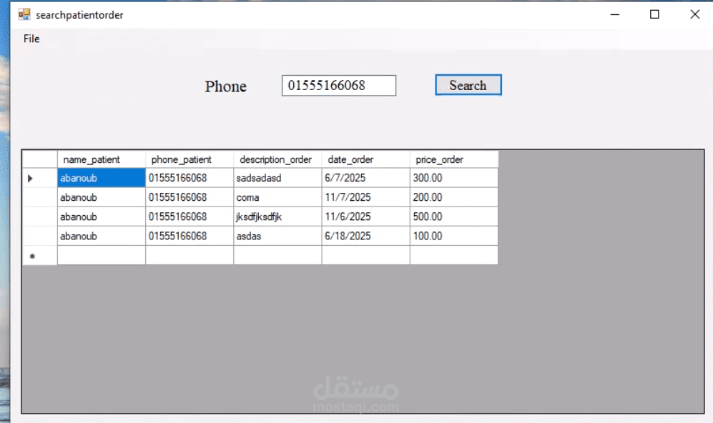Select the row header with arrow indicator
The image size is (713, 423).
(x=40, y=178)
